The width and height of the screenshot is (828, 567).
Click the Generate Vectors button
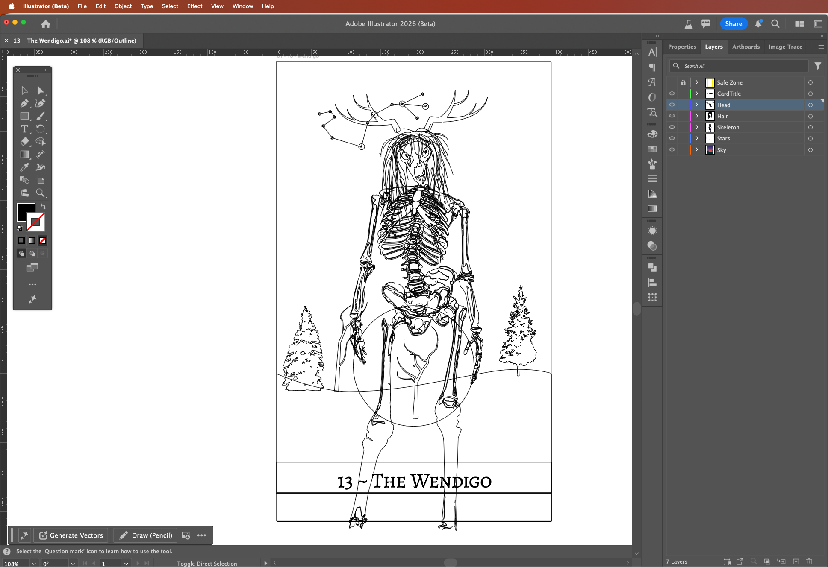pyautogui.click(x=71, y=535)
